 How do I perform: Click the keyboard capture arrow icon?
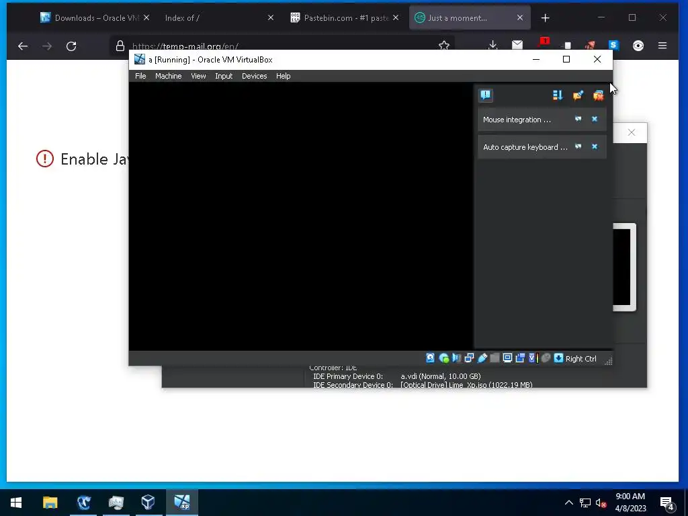pos(558,358)
